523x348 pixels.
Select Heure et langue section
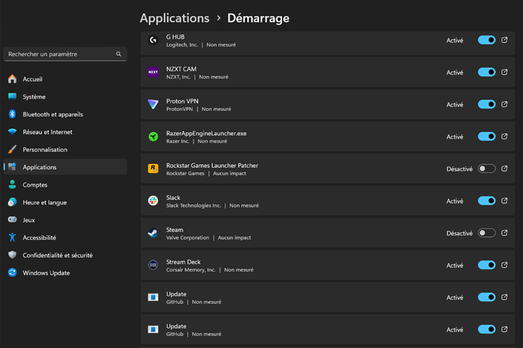click(x=65, y=203)
